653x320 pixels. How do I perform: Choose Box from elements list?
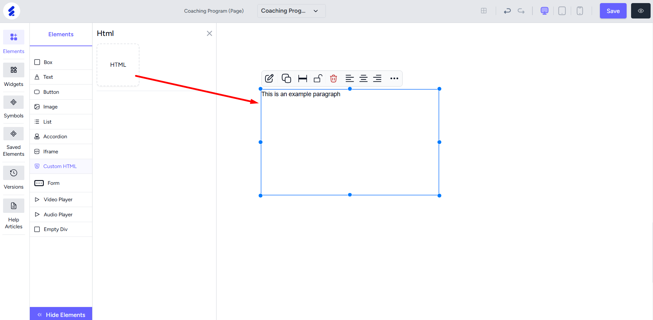click(x=61, y=62)
